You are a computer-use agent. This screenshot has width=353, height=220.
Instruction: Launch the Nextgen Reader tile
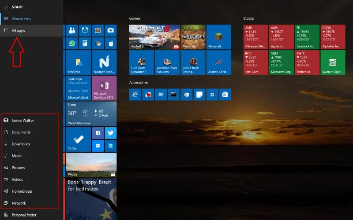(104, 62)
